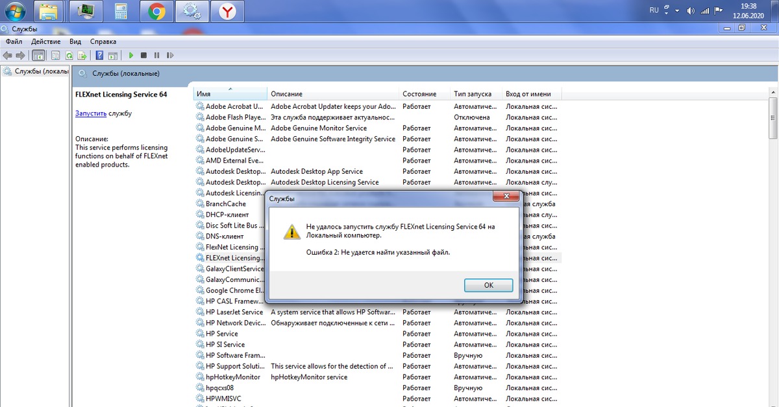Click the Back arrow in the toolbar
Viewport: 779px width, 407px height.
pos(7,56)
